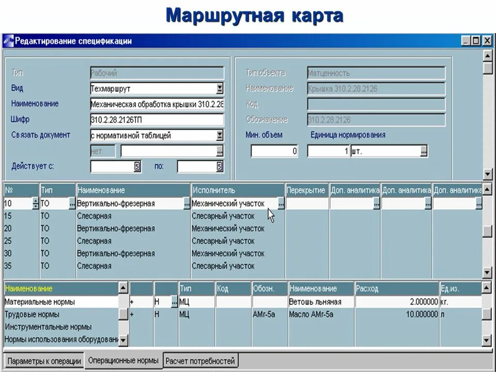
Task: Open browse button in first Доп. аналитика cell
Action: (x=377, y=204)
